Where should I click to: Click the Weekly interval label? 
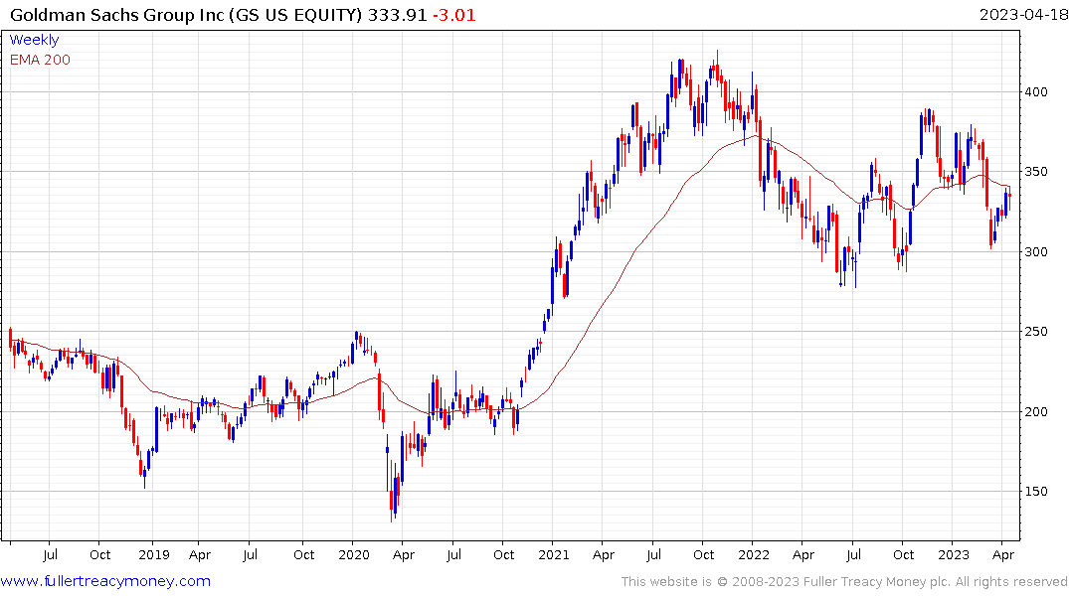[x=34, y=40]
